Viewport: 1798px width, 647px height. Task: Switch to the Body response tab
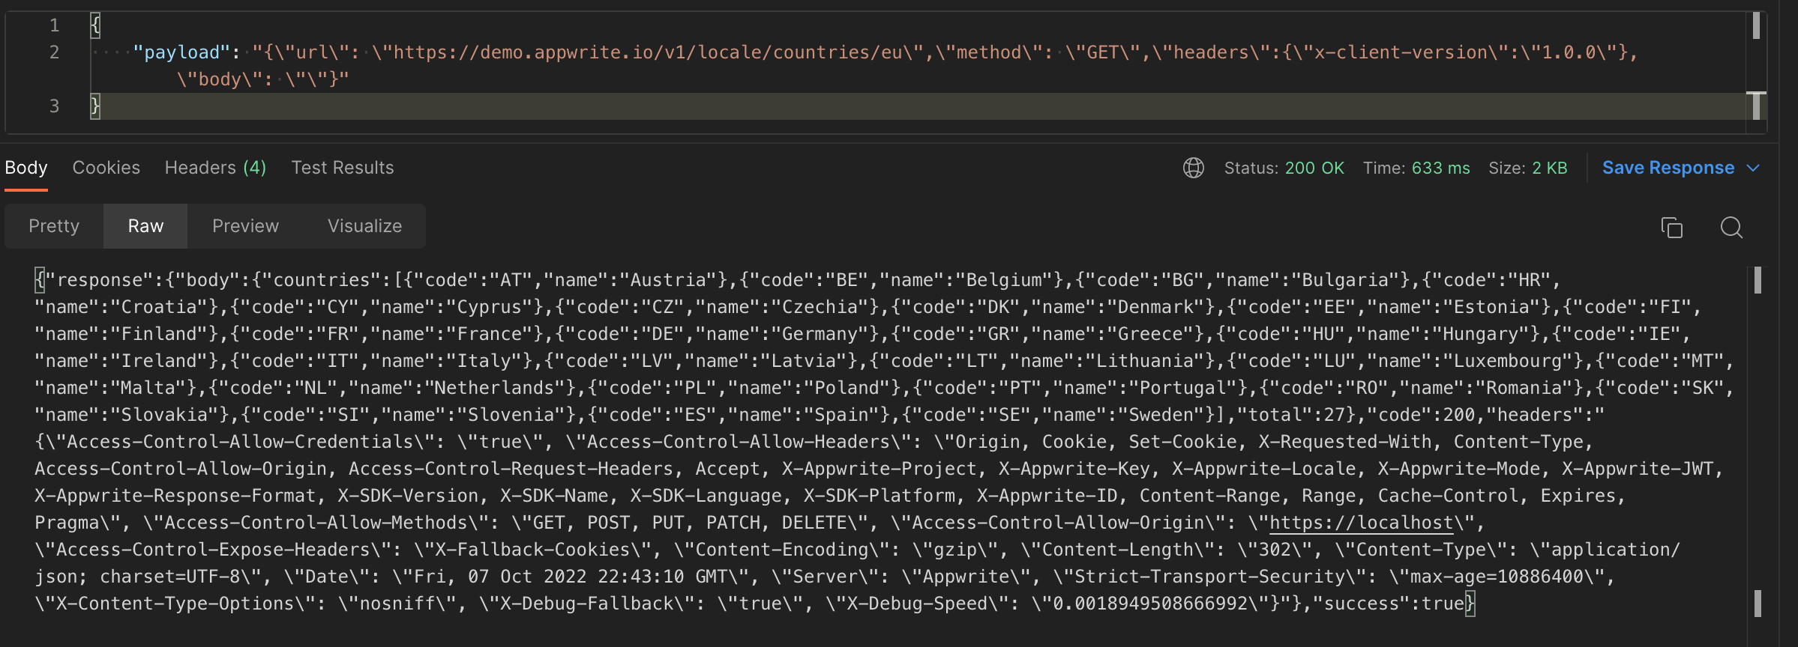(26, 168)
